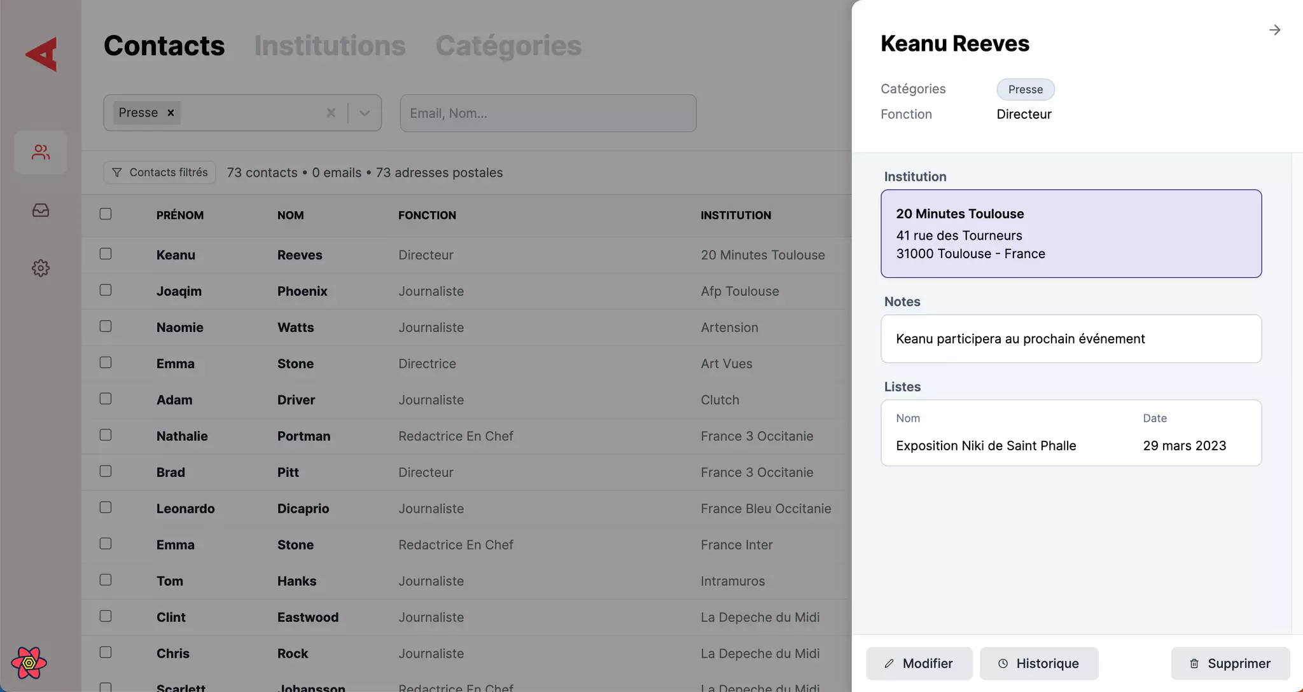Viewport: 1303px width, 692px height.
Task: Open the 20 Minutes Toulouse institution card
Action: (x=1071, y=233)
